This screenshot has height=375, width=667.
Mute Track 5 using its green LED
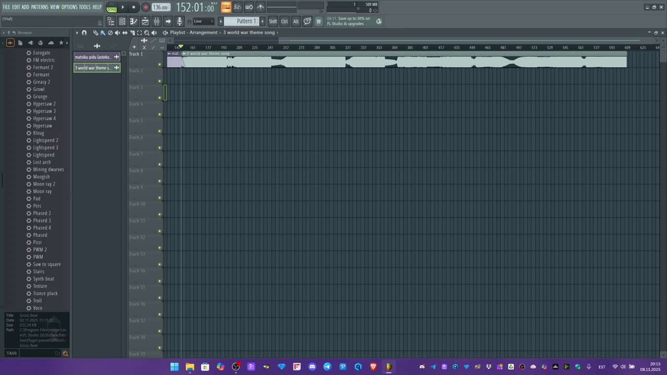coord(159,131)
